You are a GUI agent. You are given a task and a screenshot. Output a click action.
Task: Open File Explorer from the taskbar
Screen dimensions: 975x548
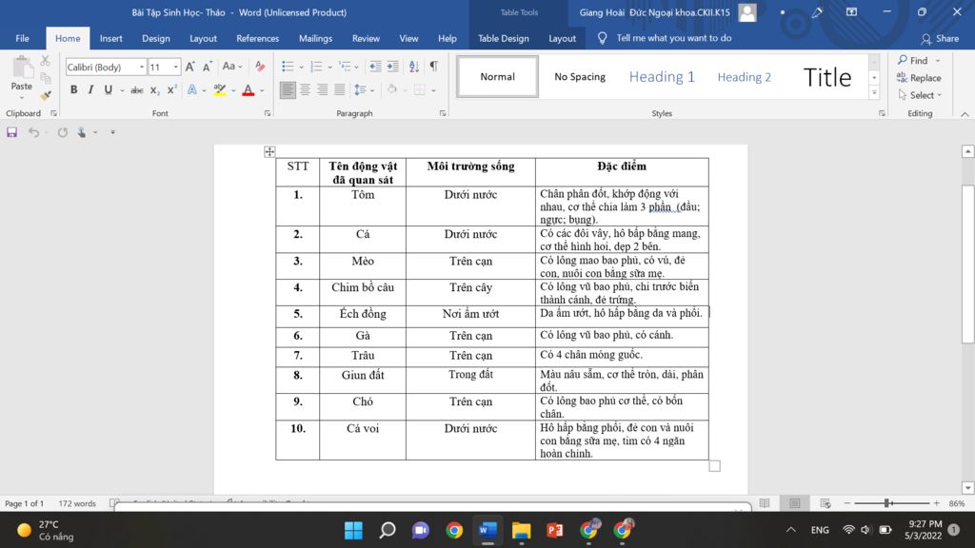tap(521, 530)
